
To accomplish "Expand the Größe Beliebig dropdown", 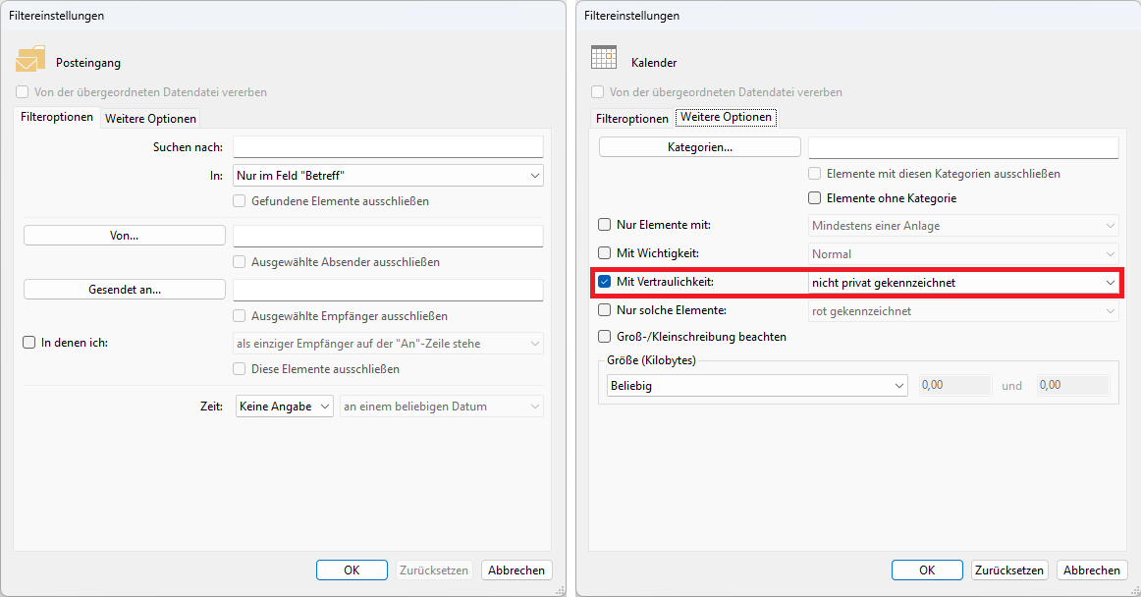I will coord(754,386).
